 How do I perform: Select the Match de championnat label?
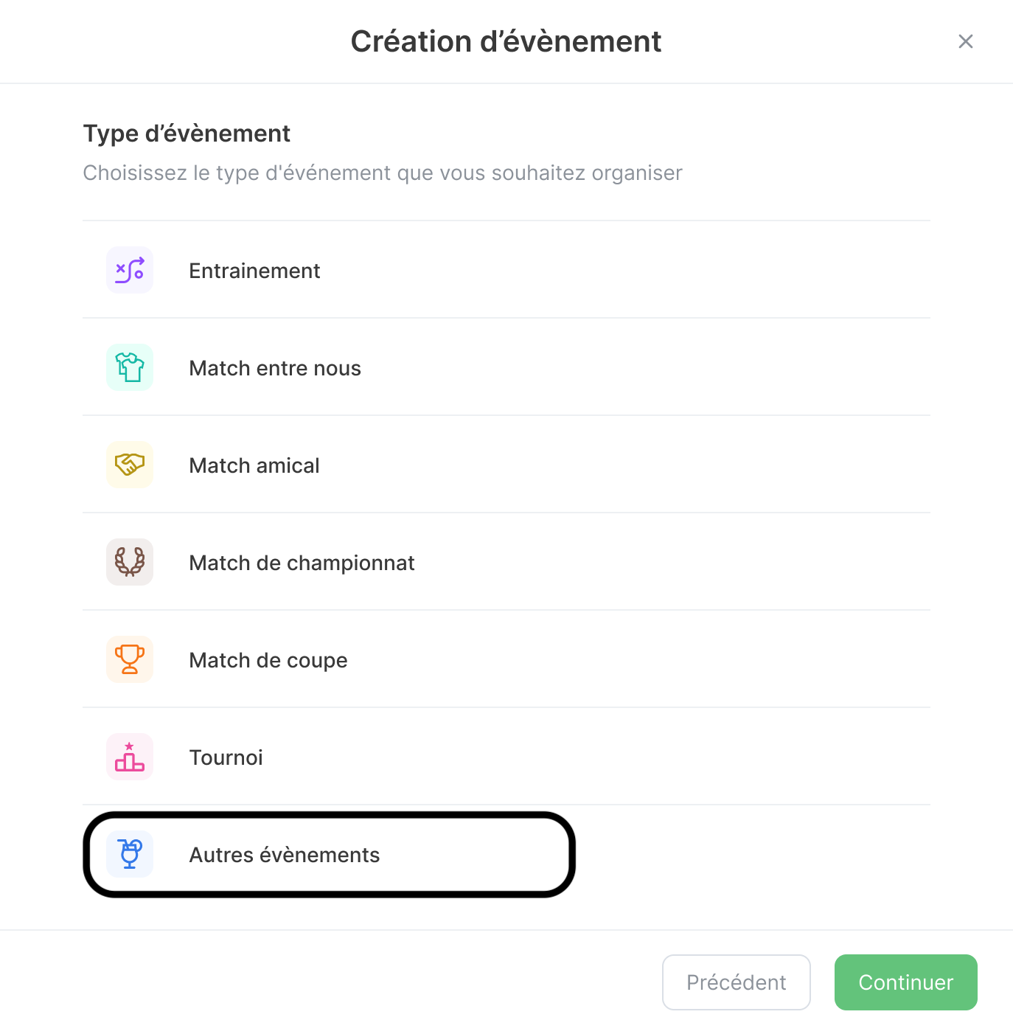point(302,563)
